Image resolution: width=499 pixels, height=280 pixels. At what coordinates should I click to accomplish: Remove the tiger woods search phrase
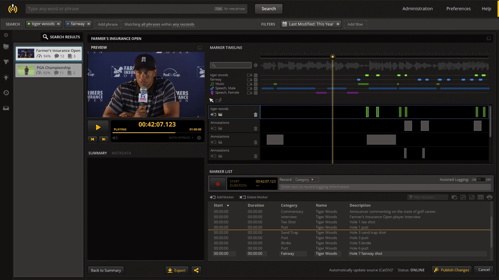[x=58, y=24]
